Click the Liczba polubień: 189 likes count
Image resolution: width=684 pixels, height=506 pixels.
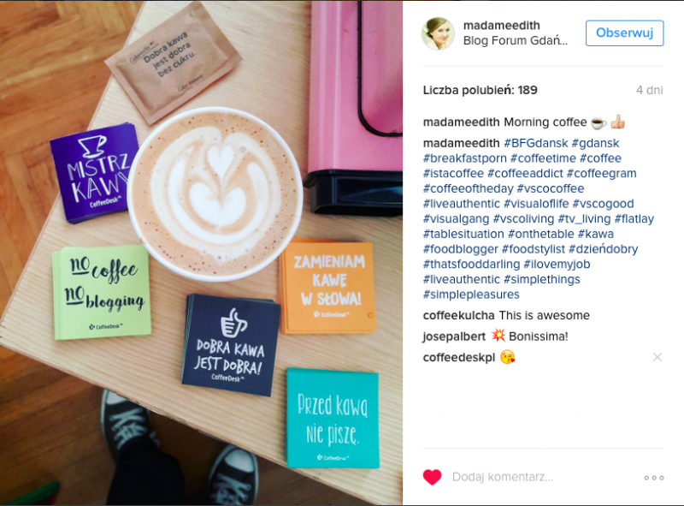click(x=480, y=91)
